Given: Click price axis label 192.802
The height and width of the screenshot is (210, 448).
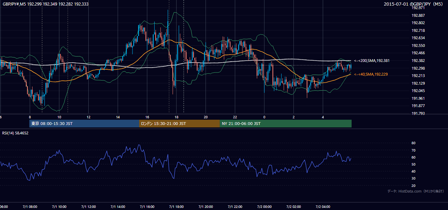Looking at the screenshot, I should tap(418, 23).
